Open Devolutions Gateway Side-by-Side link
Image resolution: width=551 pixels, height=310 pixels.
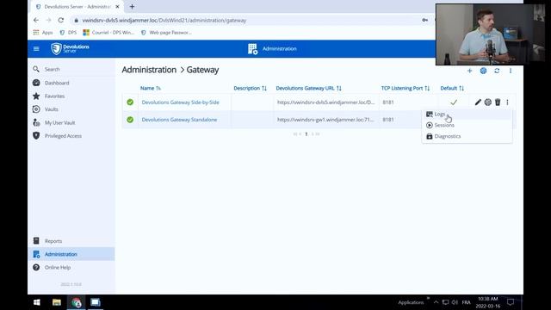click(180, 102)
